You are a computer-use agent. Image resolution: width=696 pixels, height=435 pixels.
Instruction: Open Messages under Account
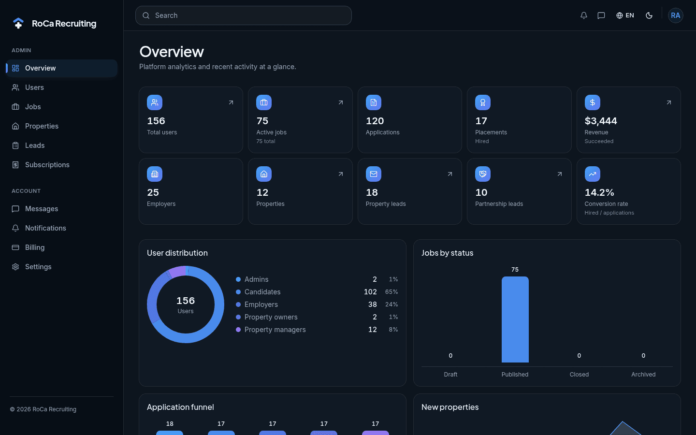pyautogui.click(x=62, y=209)
